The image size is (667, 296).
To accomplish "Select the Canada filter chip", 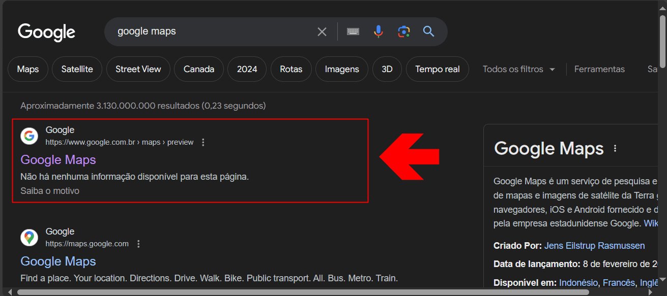I will pos(199,69).
